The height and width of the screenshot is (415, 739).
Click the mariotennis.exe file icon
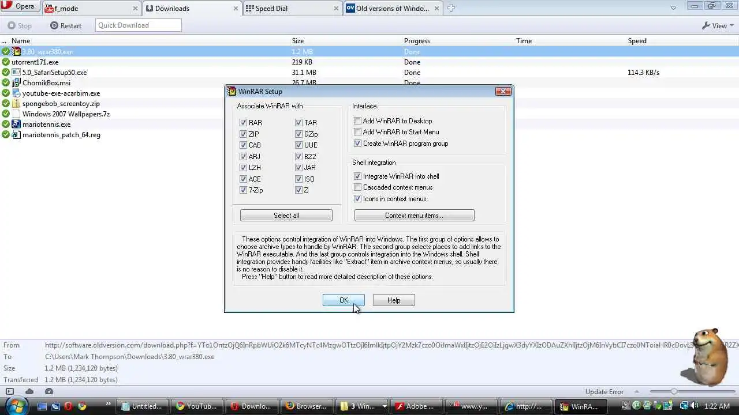(16, 124)
